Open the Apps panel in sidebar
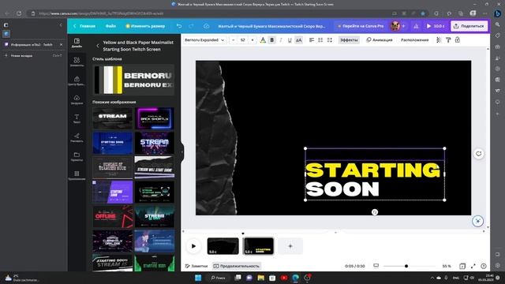This screenshot has width=505, height=284. tap(77, 175)
